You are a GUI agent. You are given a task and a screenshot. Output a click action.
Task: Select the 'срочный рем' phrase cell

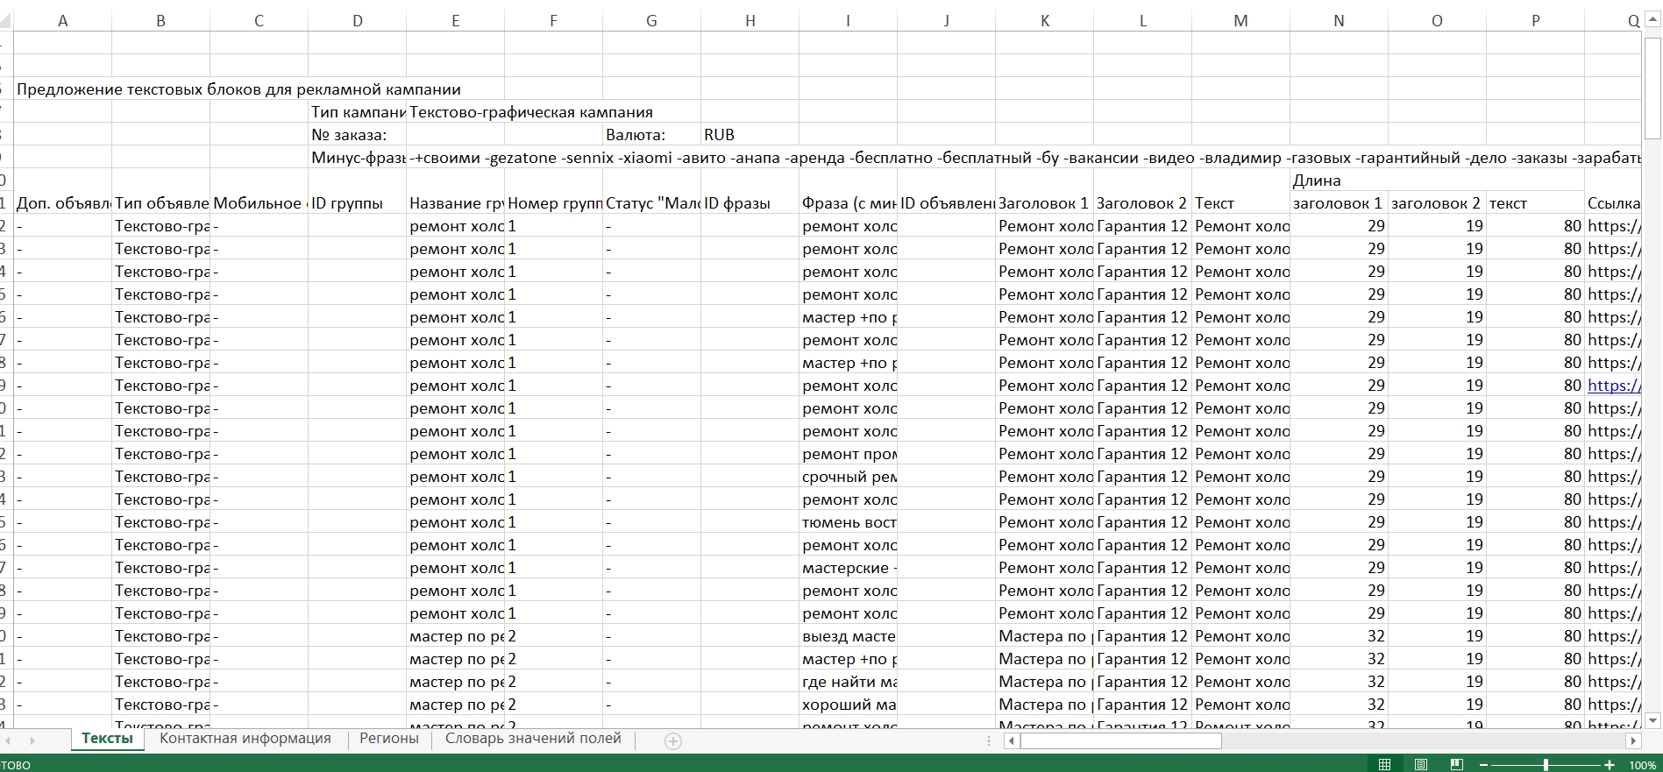pos(849,477)
